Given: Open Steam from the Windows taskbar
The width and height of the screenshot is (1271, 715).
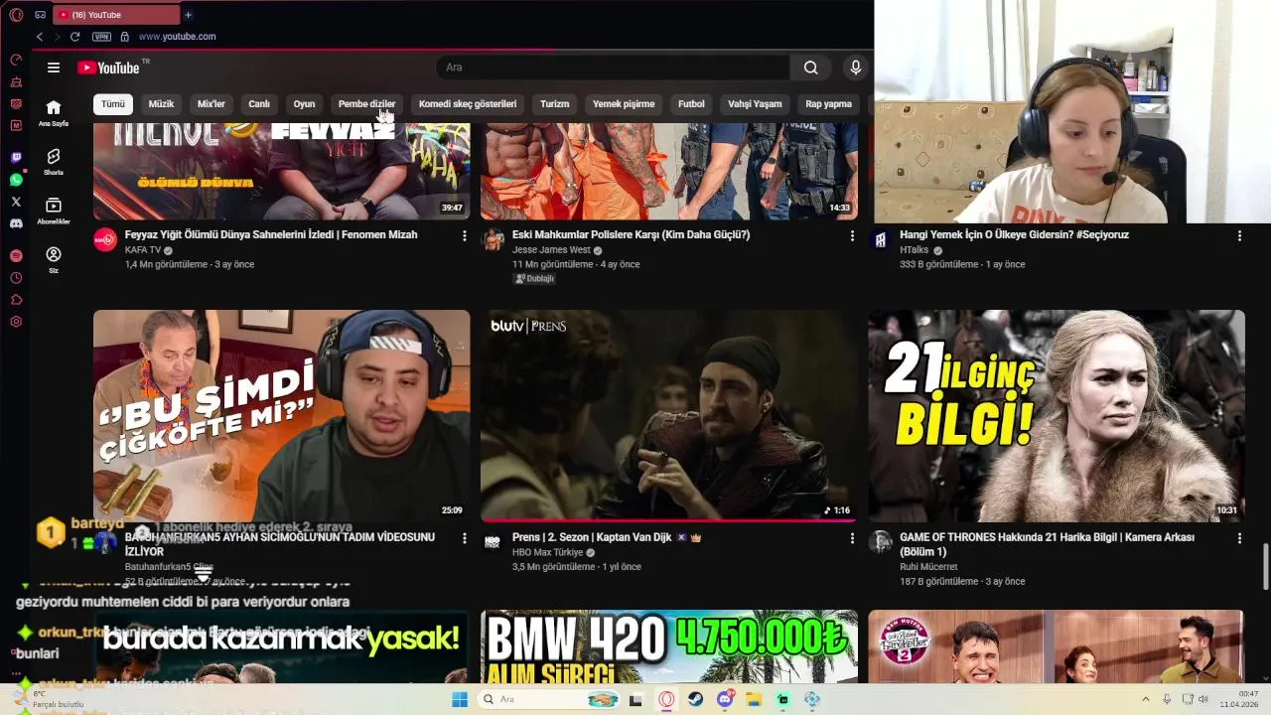Looking at the screenshot, I should (x=695, y=699).
